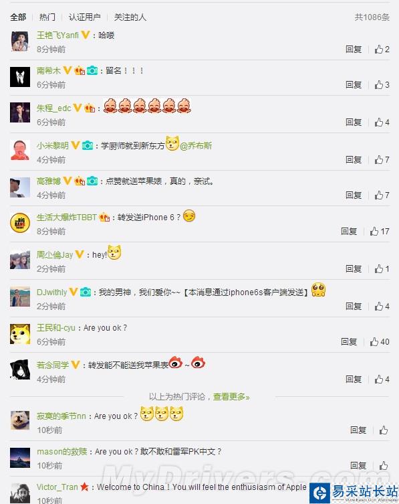The width and height of the screenshot is (399, 504).
Task: Like mason的救赎's comment
Action: point(384,465)
